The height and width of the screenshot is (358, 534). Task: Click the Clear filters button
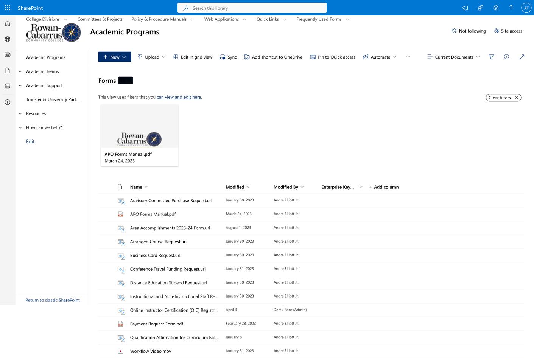(503, 98)
